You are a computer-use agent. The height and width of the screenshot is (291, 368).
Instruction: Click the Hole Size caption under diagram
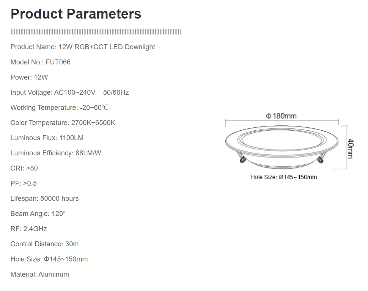(283, 177)
